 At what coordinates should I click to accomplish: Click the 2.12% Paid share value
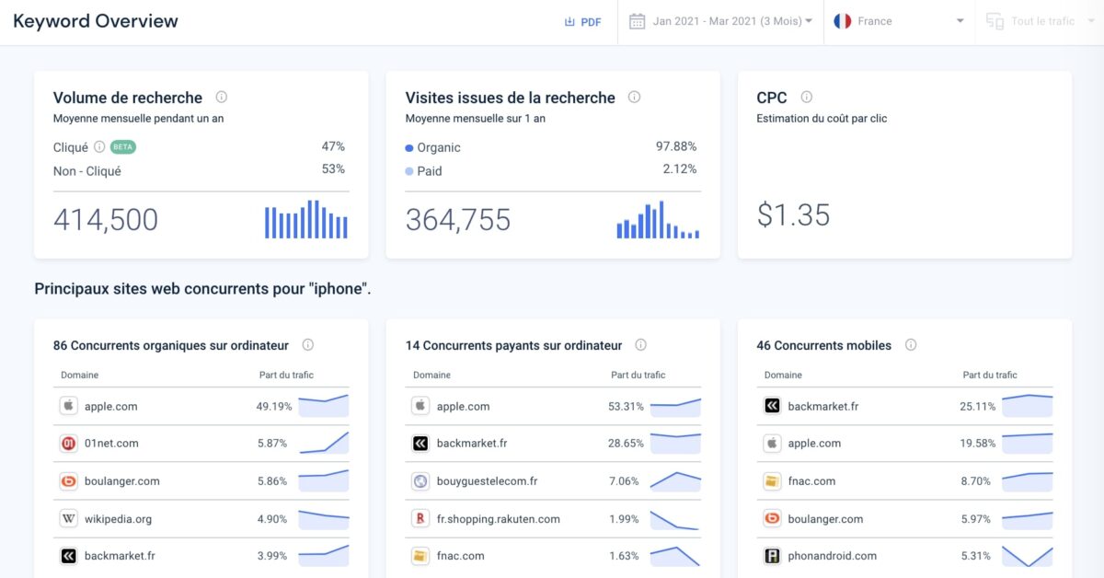pyautogui.click(x=680, y=169)
